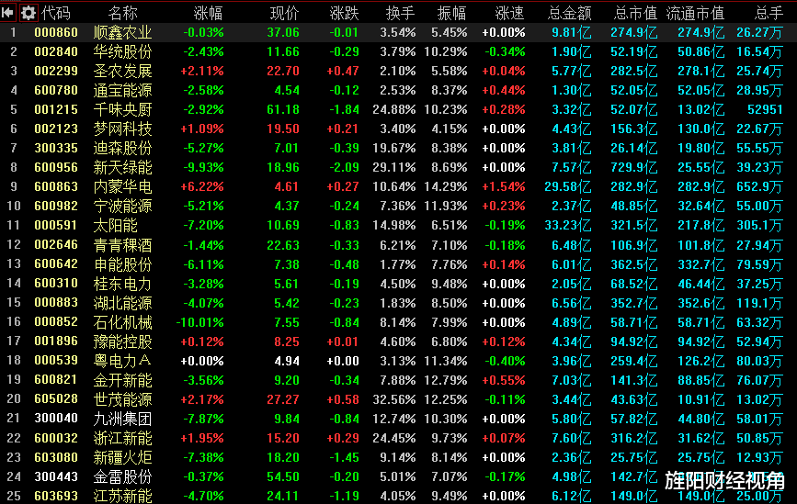Click the back-to-first arrow icon
Viewport: 797px width, 504px height.
[7, 12]
